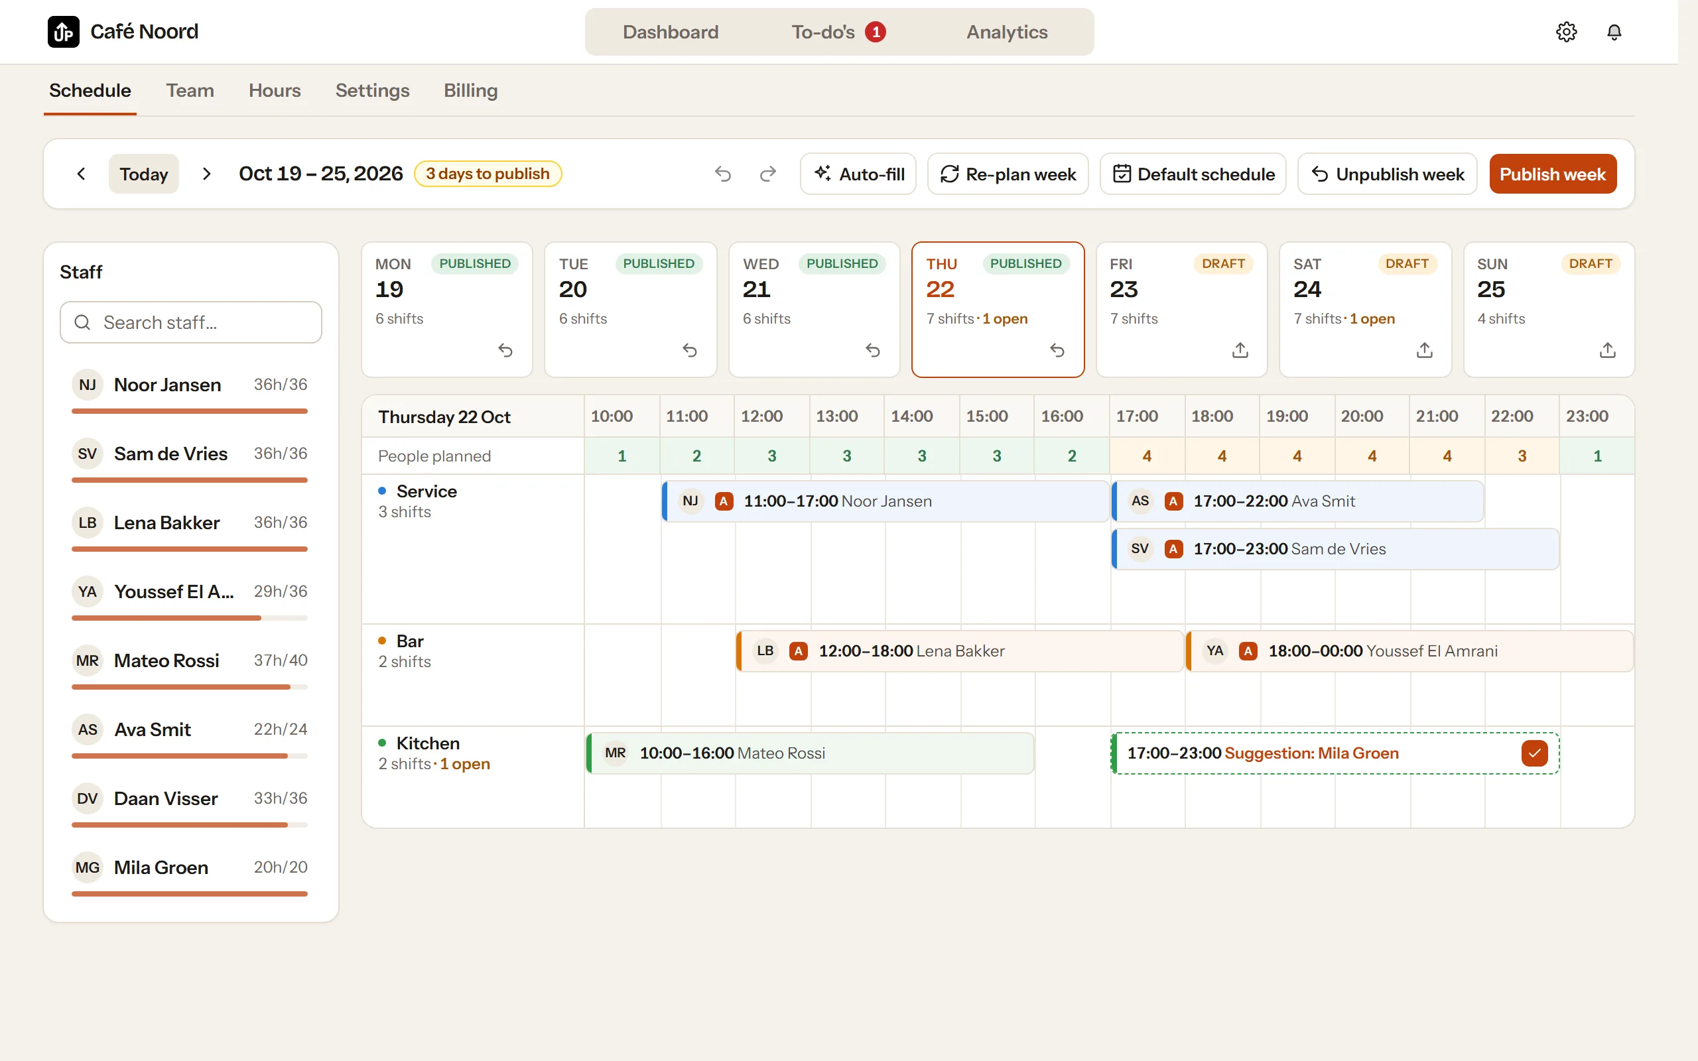
Task: Click Youssef El A...'s hours progress bar
Action: [x=190, y=617]
